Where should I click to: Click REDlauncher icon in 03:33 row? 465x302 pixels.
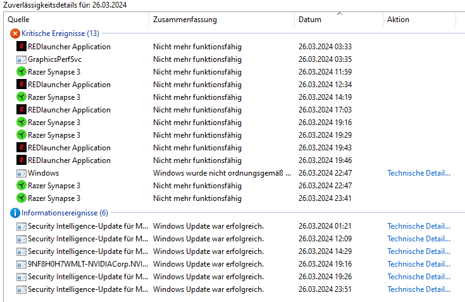click(22, 47)
